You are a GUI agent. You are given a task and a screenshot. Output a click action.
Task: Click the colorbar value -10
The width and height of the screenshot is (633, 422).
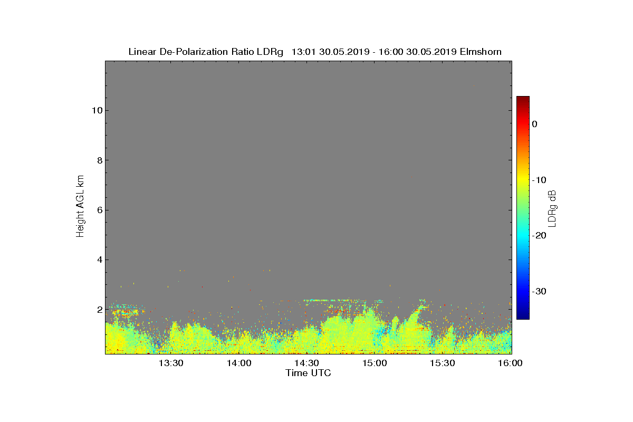(x=539, y=180)
